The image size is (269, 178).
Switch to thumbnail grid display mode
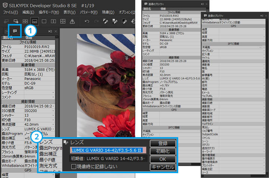[x=25, y=21]
